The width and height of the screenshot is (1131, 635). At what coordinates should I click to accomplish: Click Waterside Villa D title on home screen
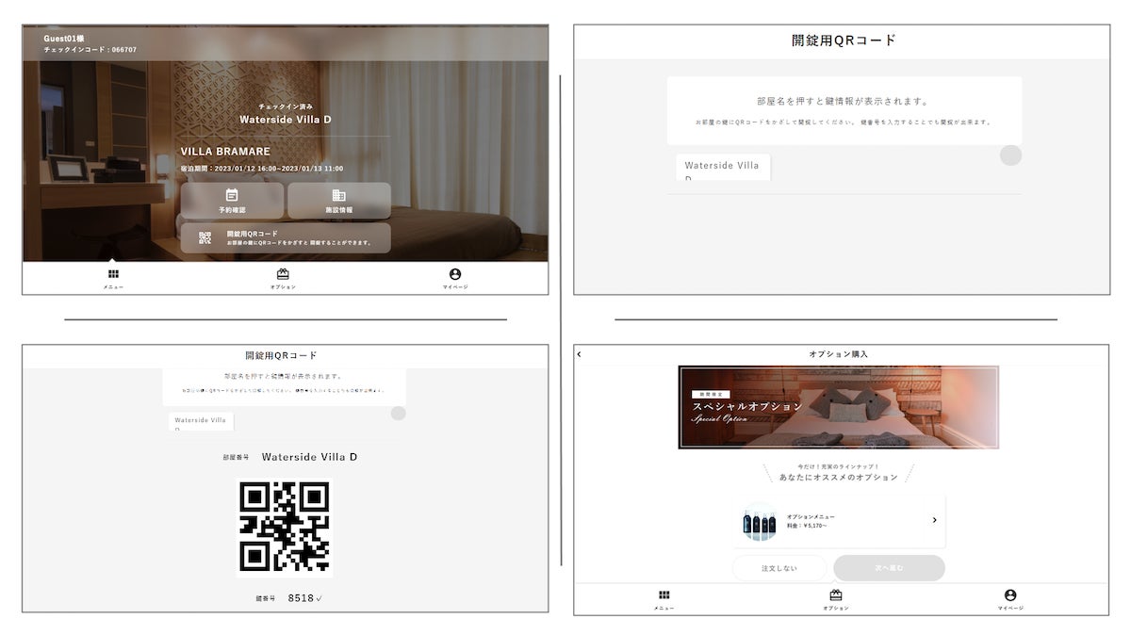(286, 120)
